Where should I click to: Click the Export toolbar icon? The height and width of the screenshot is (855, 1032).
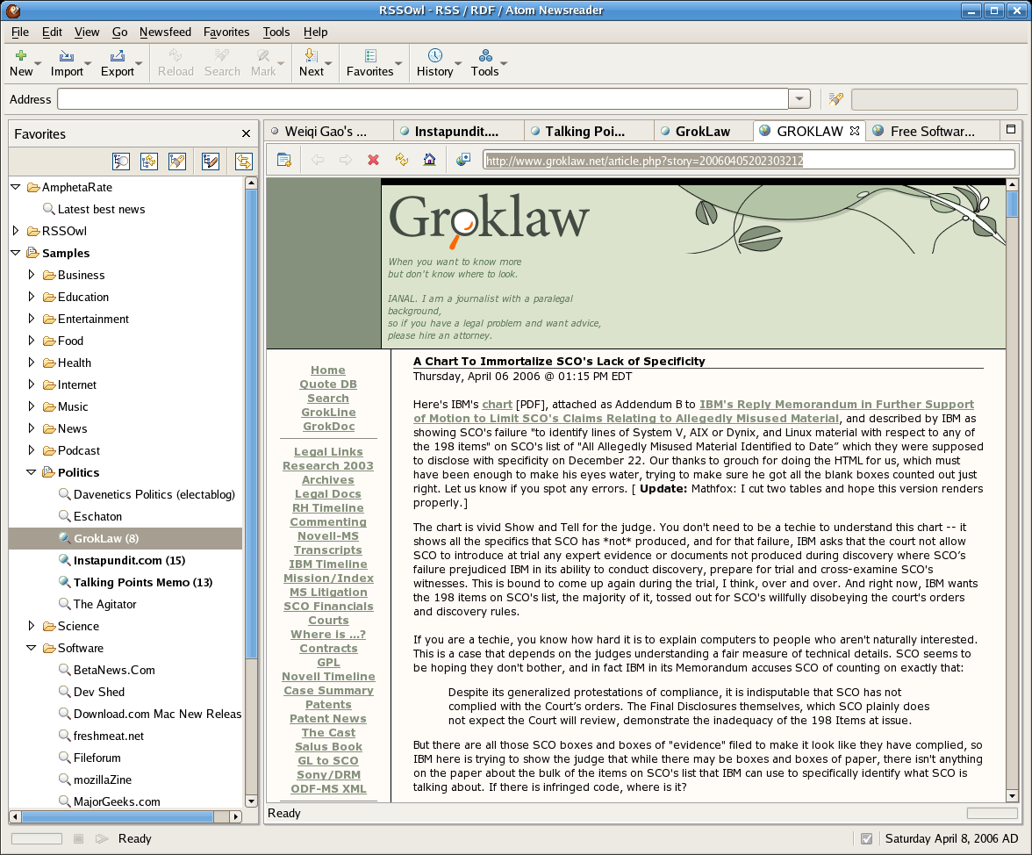click(x=117, y=56)
